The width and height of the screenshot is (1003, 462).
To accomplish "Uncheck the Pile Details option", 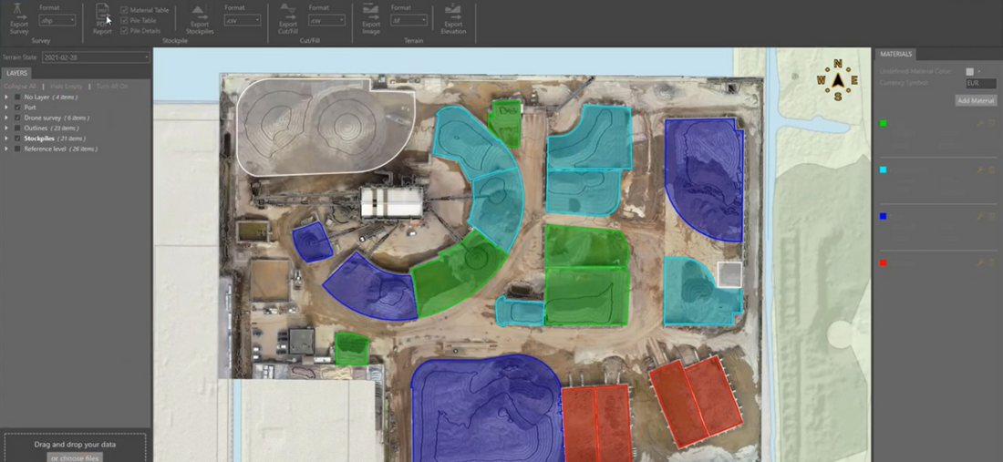I will pyautogui.click(x=124, y=31).
